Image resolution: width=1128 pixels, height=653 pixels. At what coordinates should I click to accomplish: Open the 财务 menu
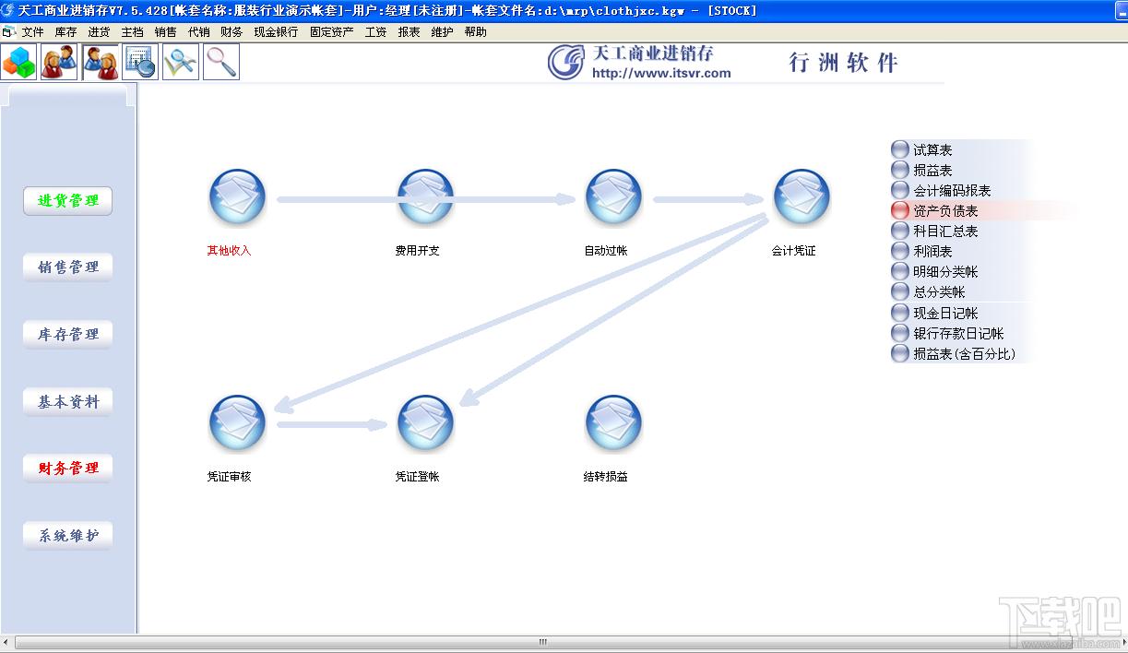point(232,31)
